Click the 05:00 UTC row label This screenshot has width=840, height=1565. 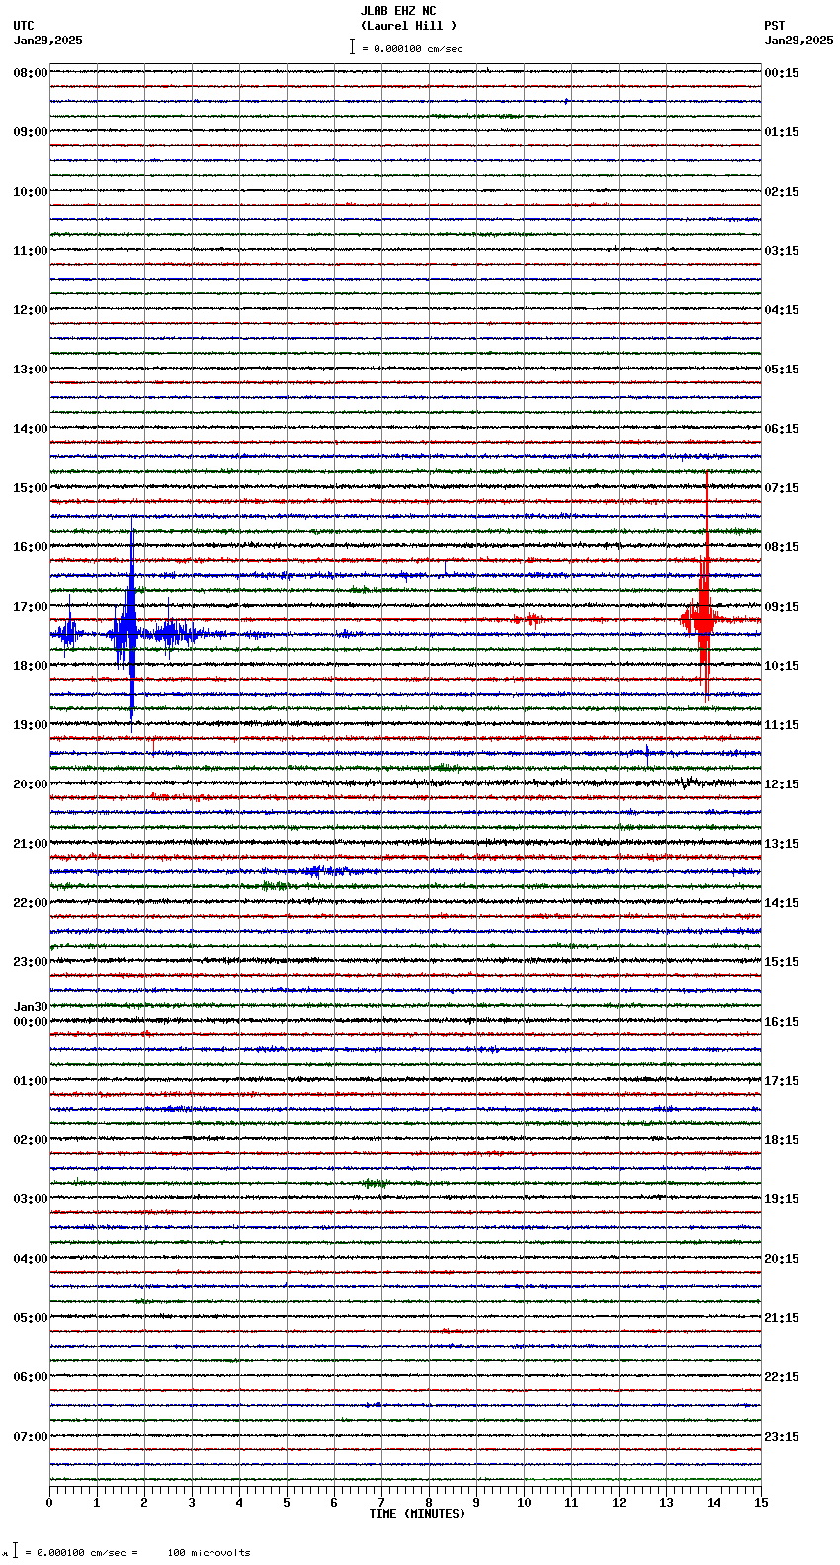[x=31, y=1318]
